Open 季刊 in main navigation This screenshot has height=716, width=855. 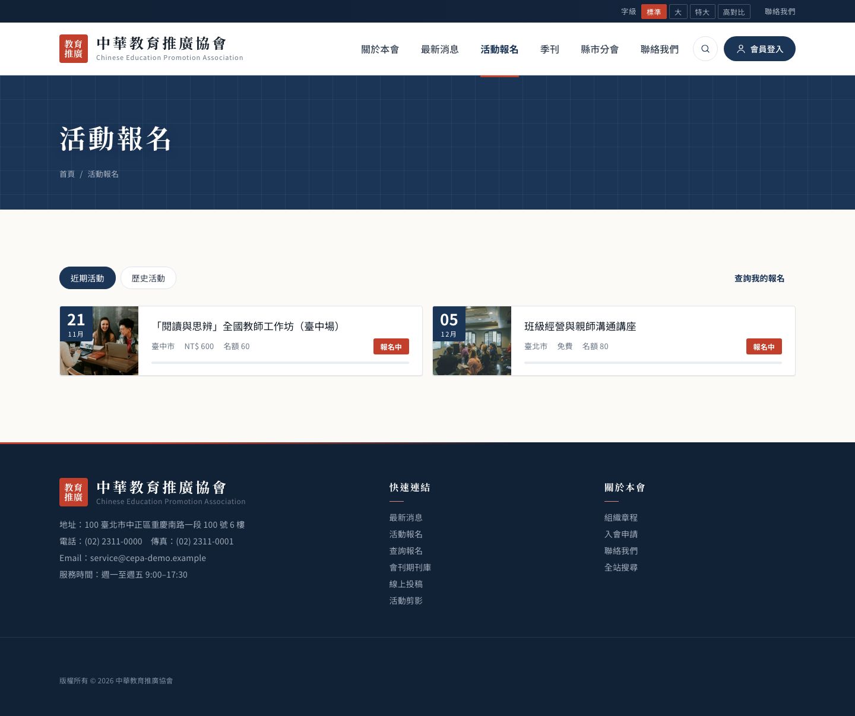coord(550,49)
